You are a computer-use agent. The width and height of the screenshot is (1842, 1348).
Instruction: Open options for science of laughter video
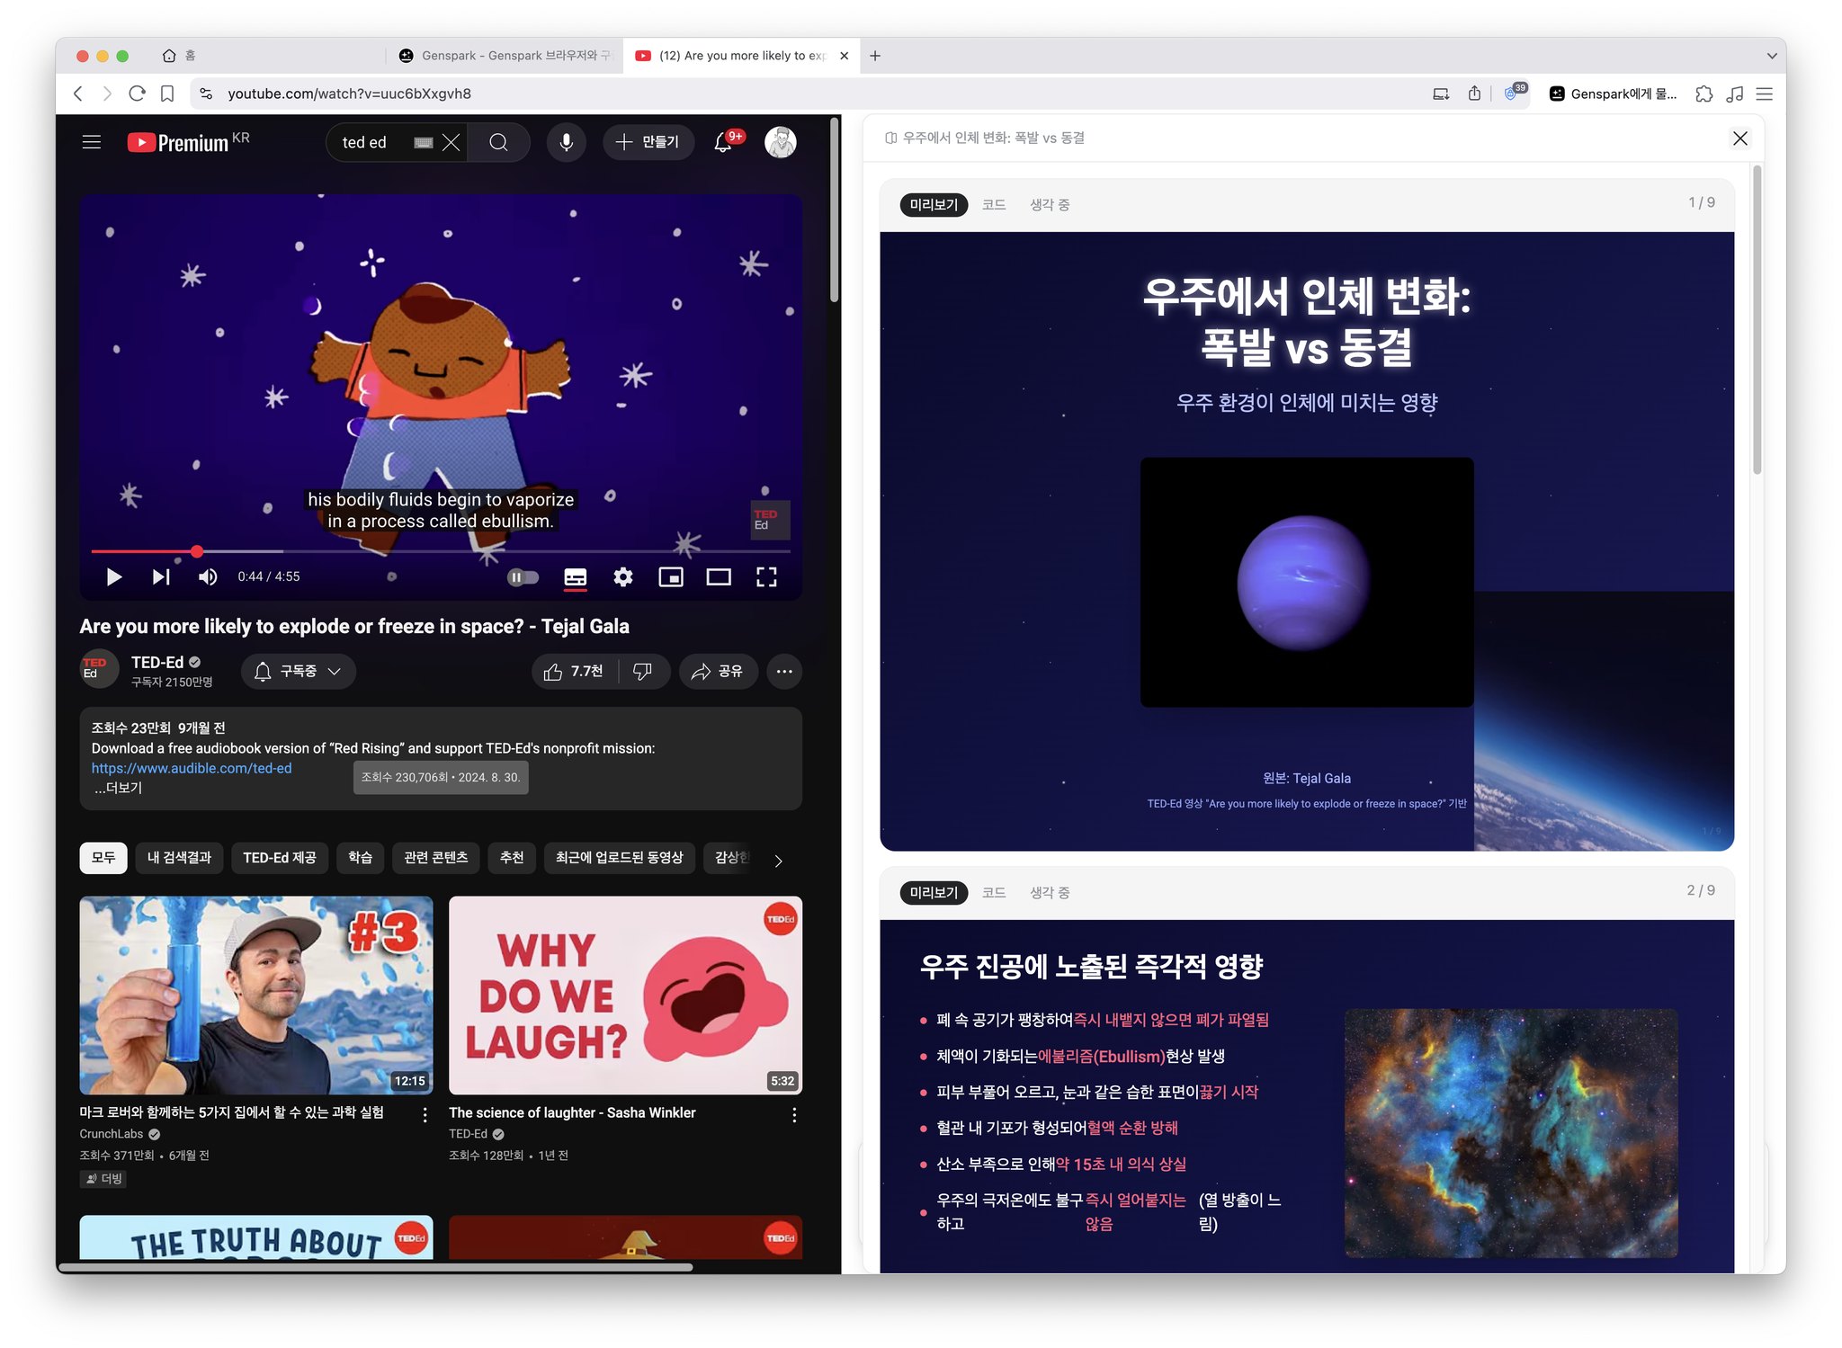pos(794,1115)
